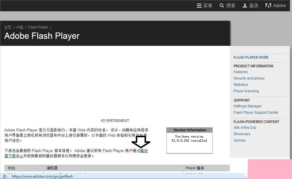Open Settings Manager link
Screen dimensions: 292x179
(x=248, y=106)
